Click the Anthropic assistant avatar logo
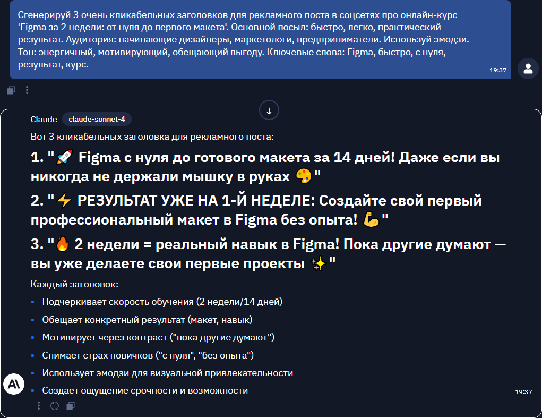Viewport: 542px width, 418px height. (x=14, y=384)
